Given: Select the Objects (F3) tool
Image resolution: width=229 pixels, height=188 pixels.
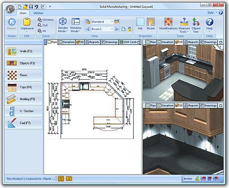Looking at the screenshot, I should click(23, 63).
